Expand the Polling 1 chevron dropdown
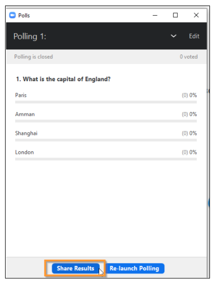Screen dimensions: 212x282 pos(174,36)
